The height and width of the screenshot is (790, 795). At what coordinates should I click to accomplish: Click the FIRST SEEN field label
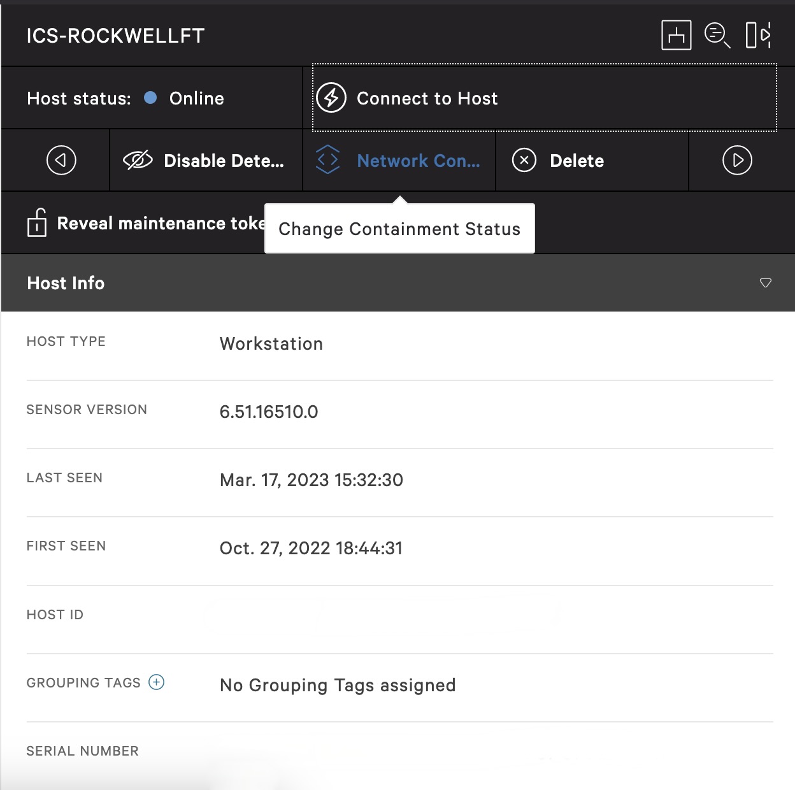tap(66, 546)
